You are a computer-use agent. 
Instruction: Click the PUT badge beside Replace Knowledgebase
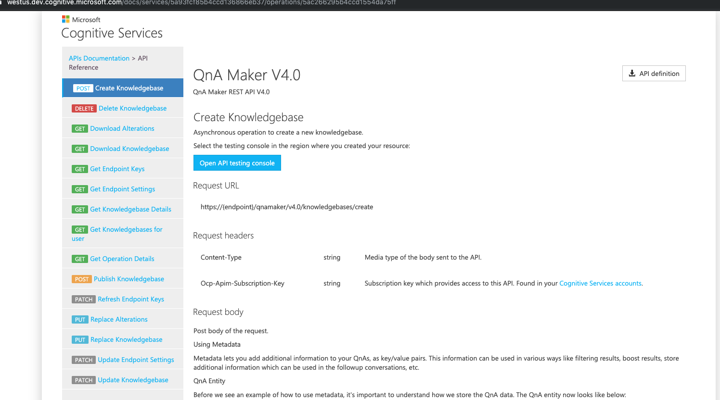point(80,340)
